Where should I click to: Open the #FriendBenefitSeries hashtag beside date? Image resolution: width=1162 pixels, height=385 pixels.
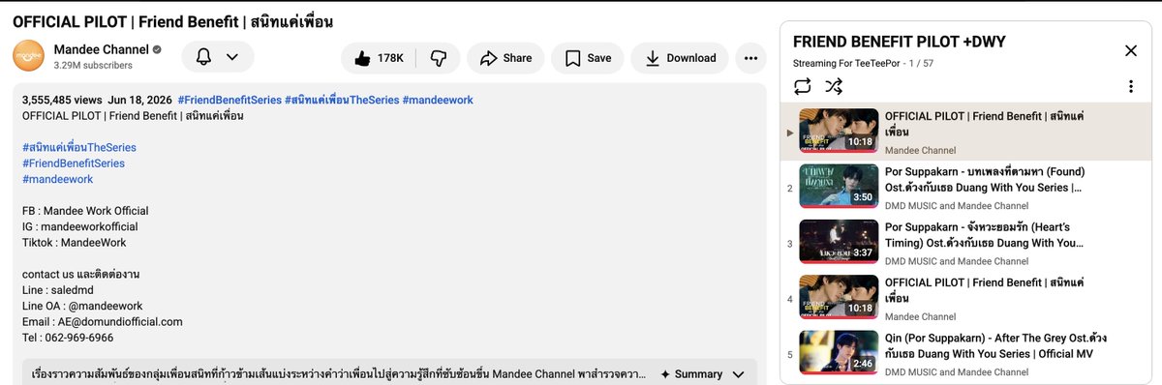(x=229, y=100)
